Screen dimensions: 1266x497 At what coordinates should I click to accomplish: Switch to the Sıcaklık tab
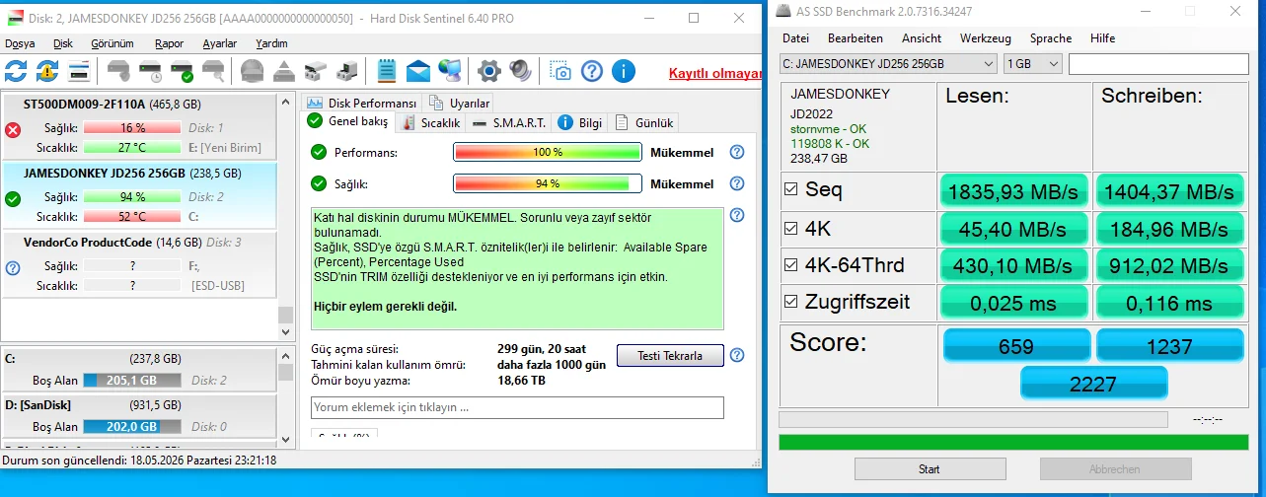(x=431, y=122)
